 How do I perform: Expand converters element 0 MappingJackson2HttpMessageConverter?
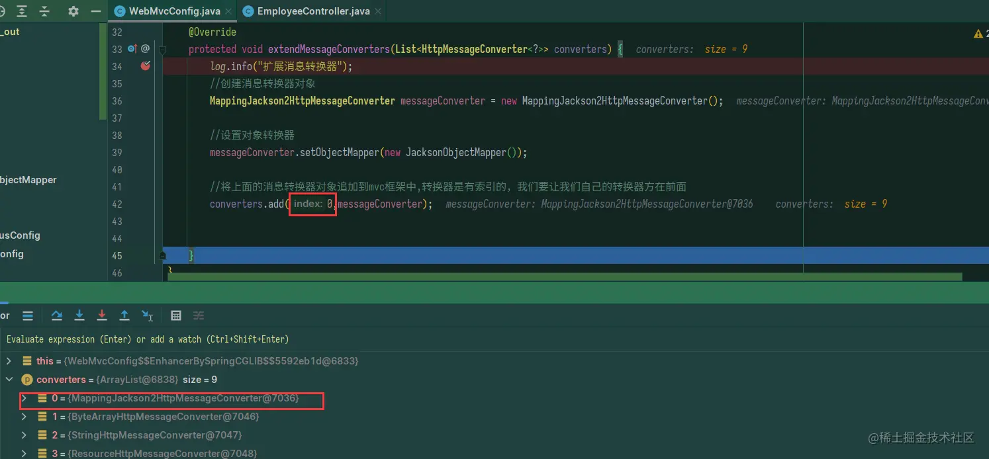tap(24, 398)
